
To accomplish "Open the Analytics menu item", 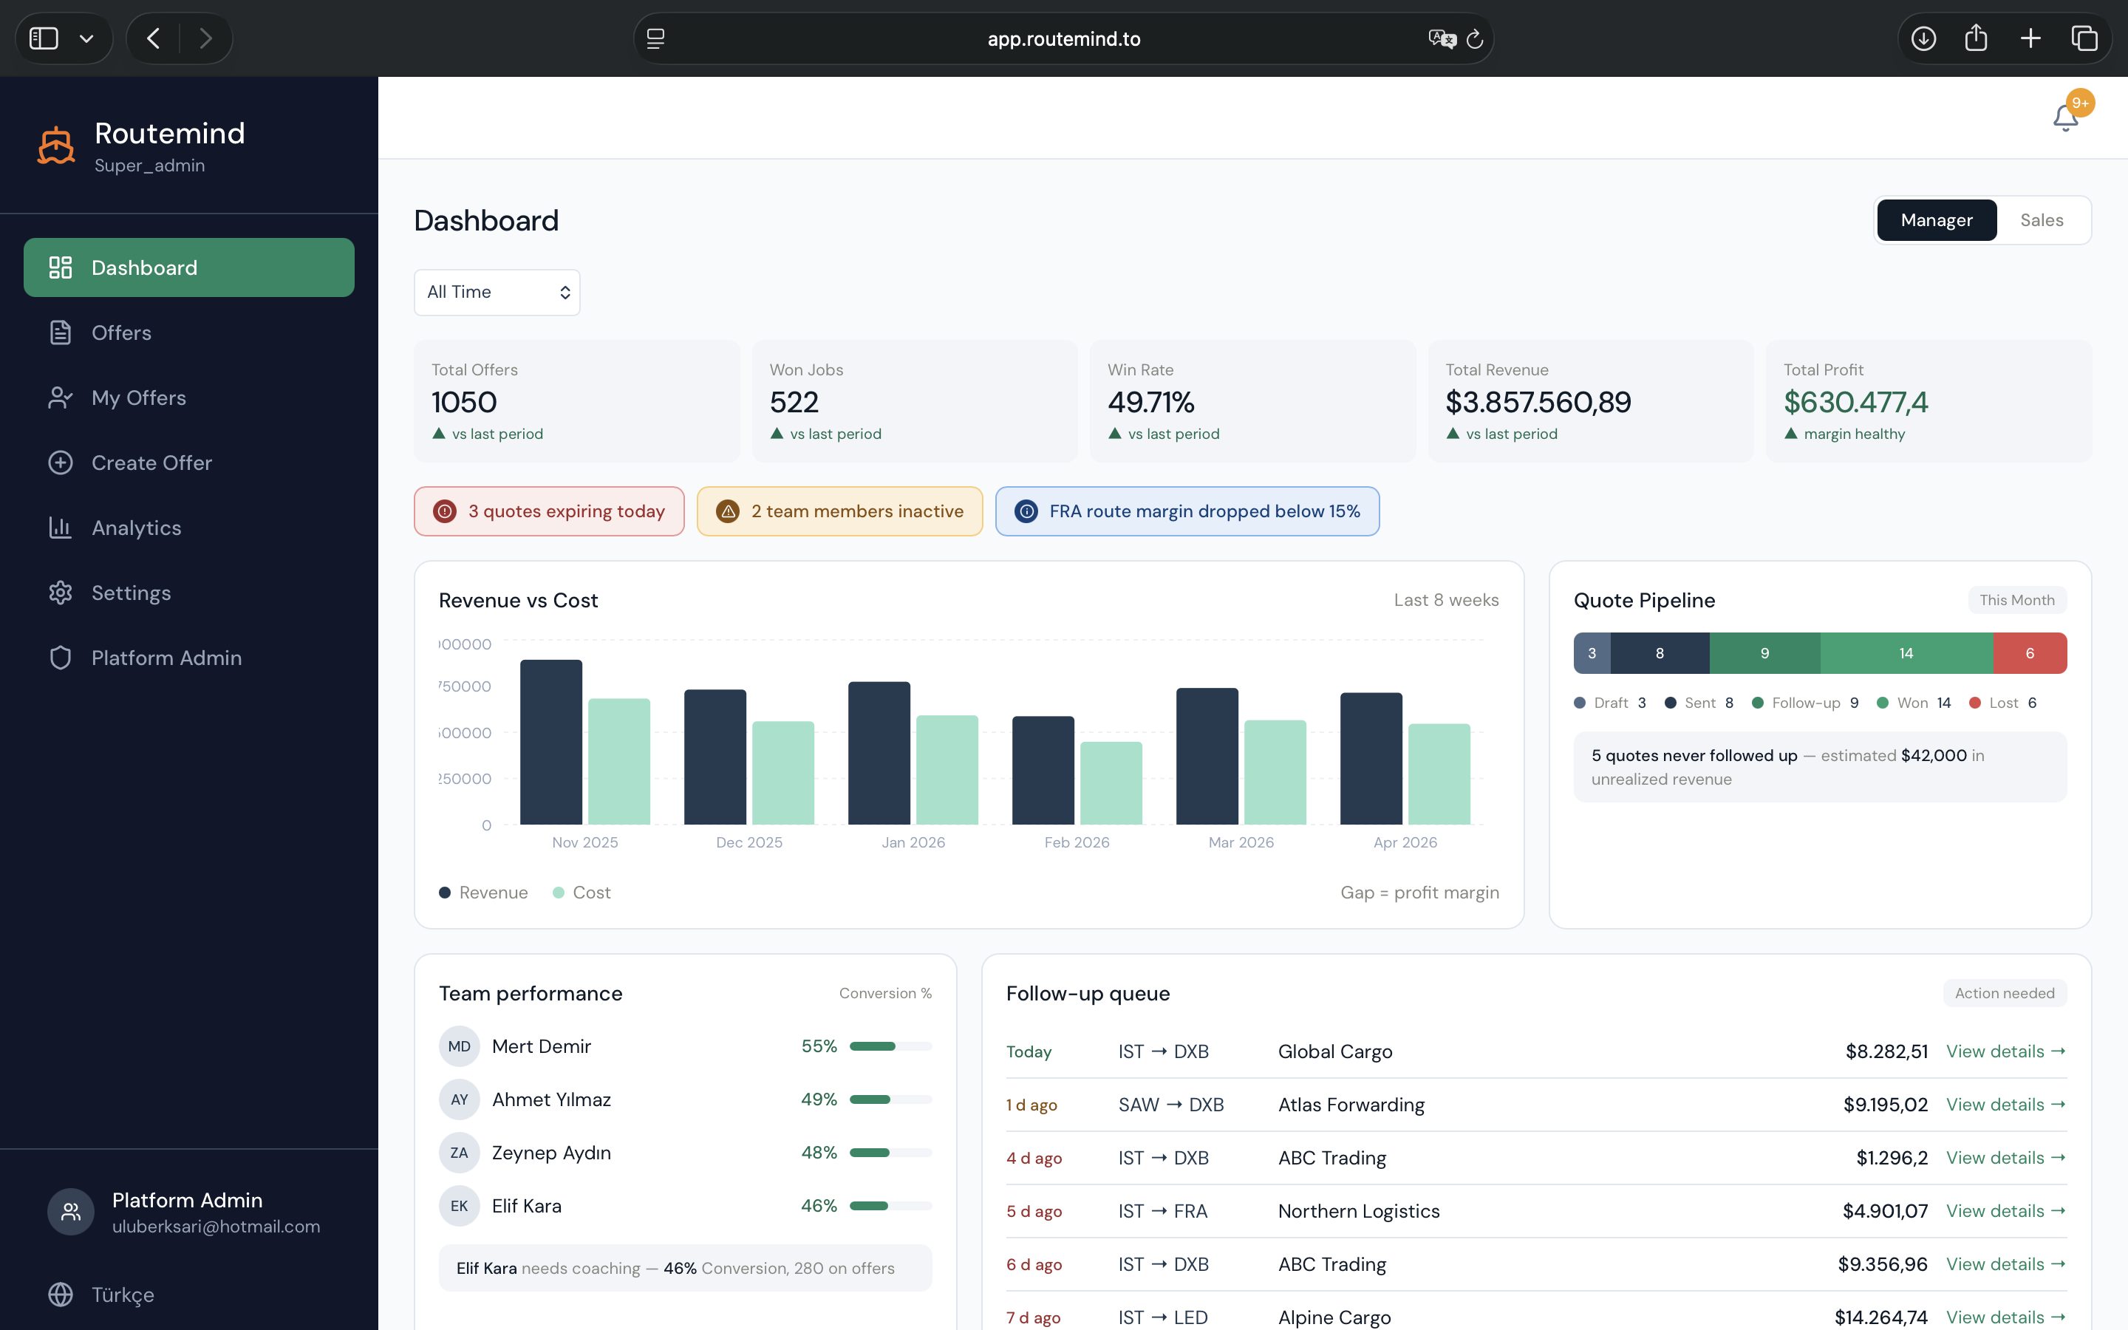I will coord(189,528).
